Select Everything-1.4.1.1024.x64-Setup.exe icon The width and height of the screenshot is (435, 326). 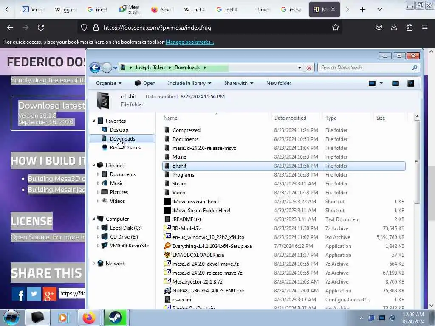tap(167, 246)
